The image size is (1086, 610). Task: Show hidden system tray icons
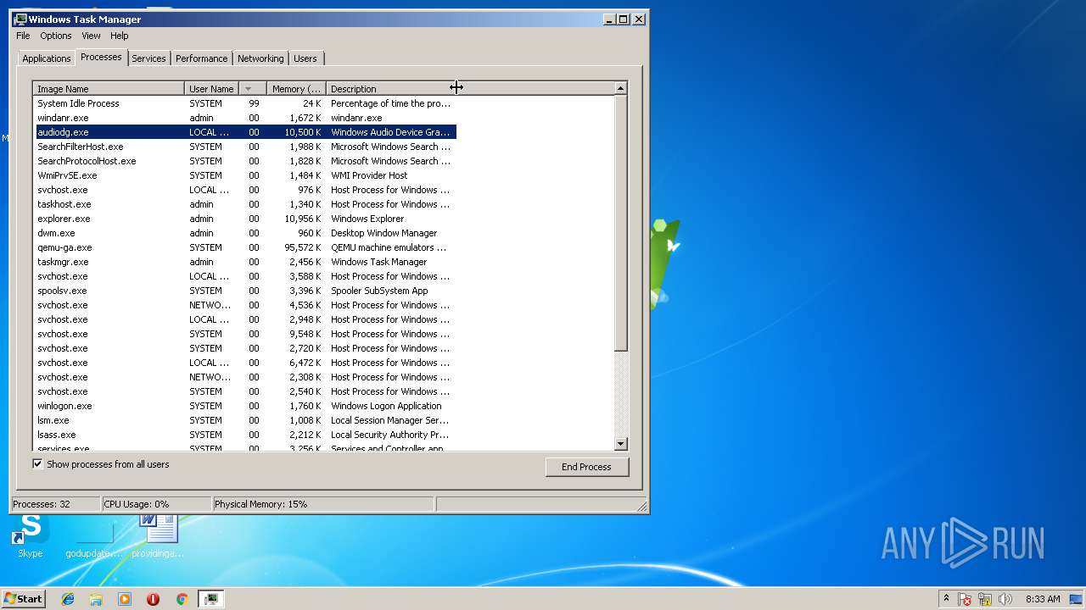click(x=946, y=599)
